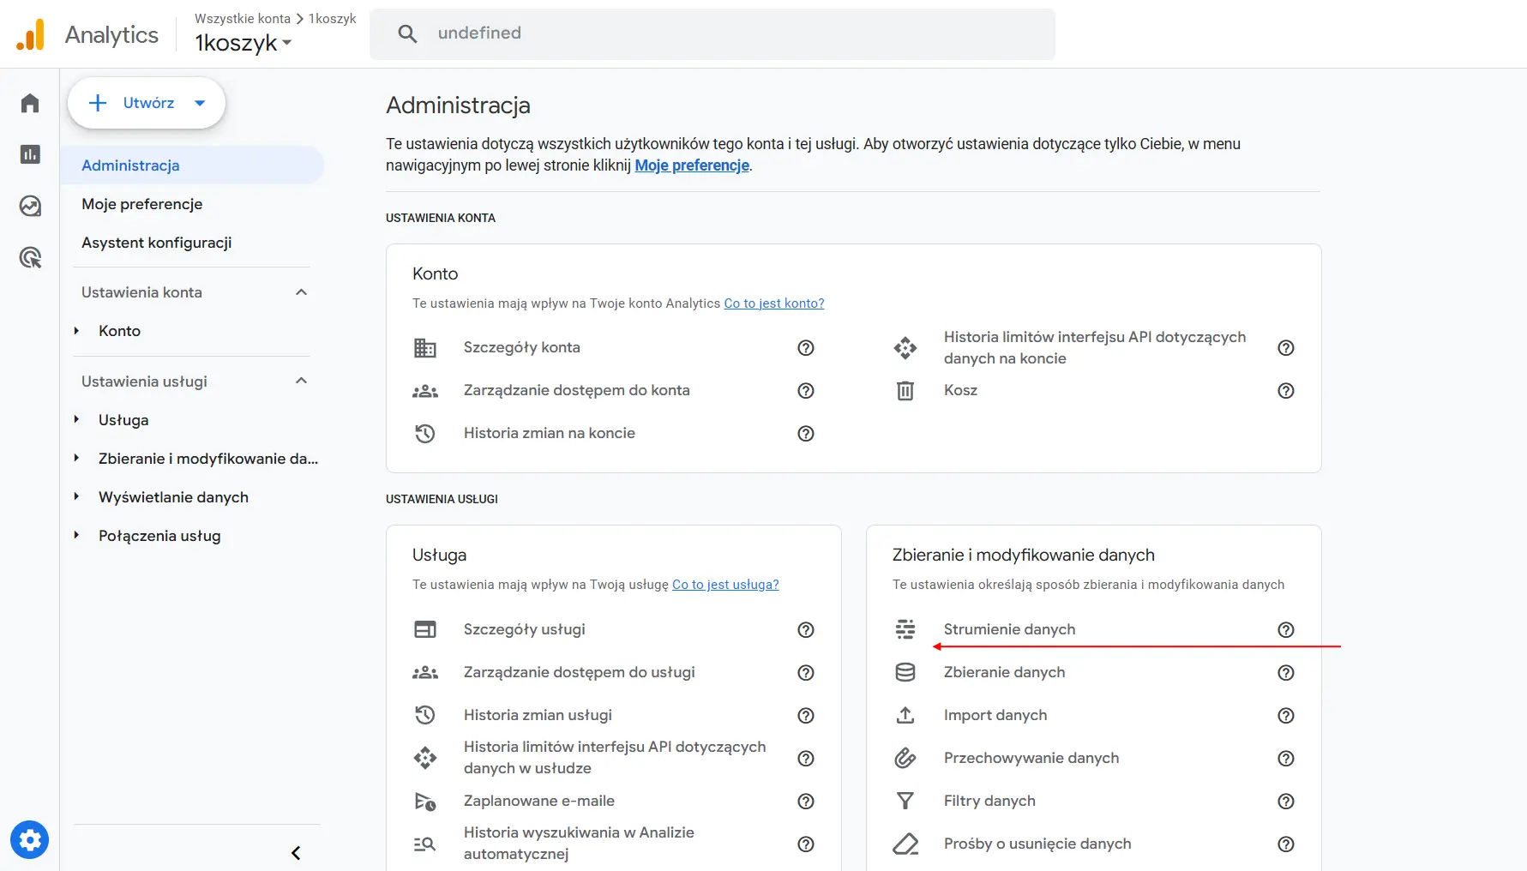
Task: Open the Advertising icon in left rail
Action: tap(30, 257)
